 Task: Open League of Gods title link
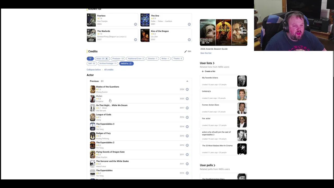pyautogui.click(x=104, y=115)
